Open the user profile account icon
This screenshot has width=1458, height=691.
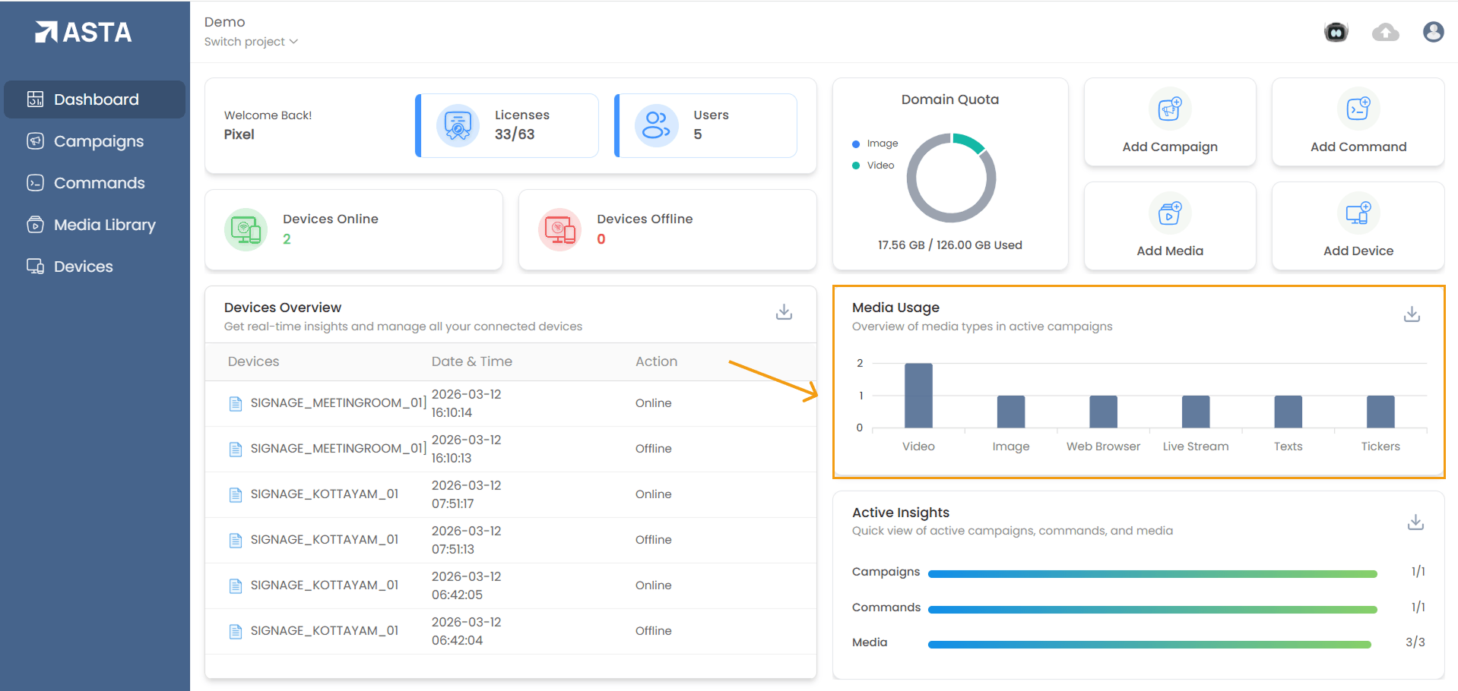1433,32
